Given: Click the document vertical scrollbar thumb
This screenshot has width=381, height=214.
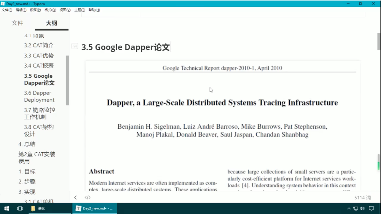Looking at the screenshot, I should click(379, 41).
